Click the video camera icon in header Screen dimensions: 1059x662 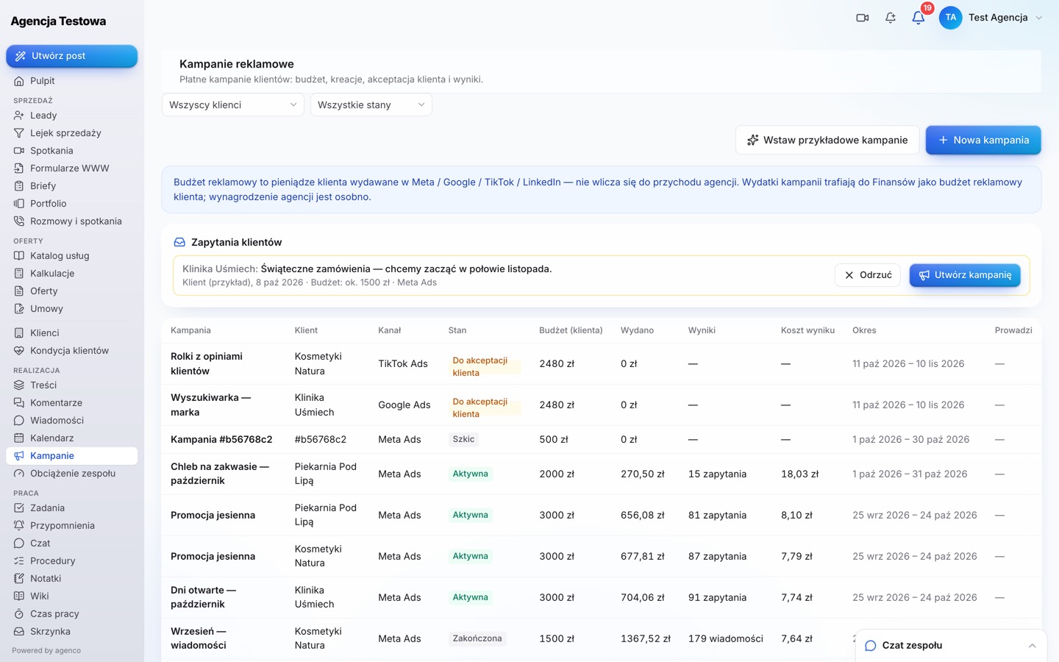(863, 18)
